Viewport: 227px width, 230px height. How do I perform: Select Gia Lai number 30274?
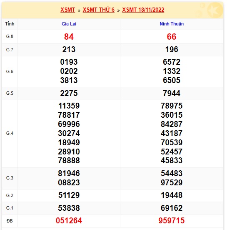(69, 133)
